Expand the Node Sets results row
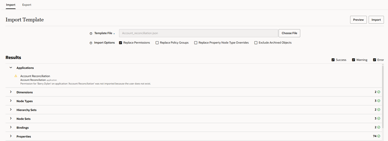This screenshot has height=141, width=388. 11,118
